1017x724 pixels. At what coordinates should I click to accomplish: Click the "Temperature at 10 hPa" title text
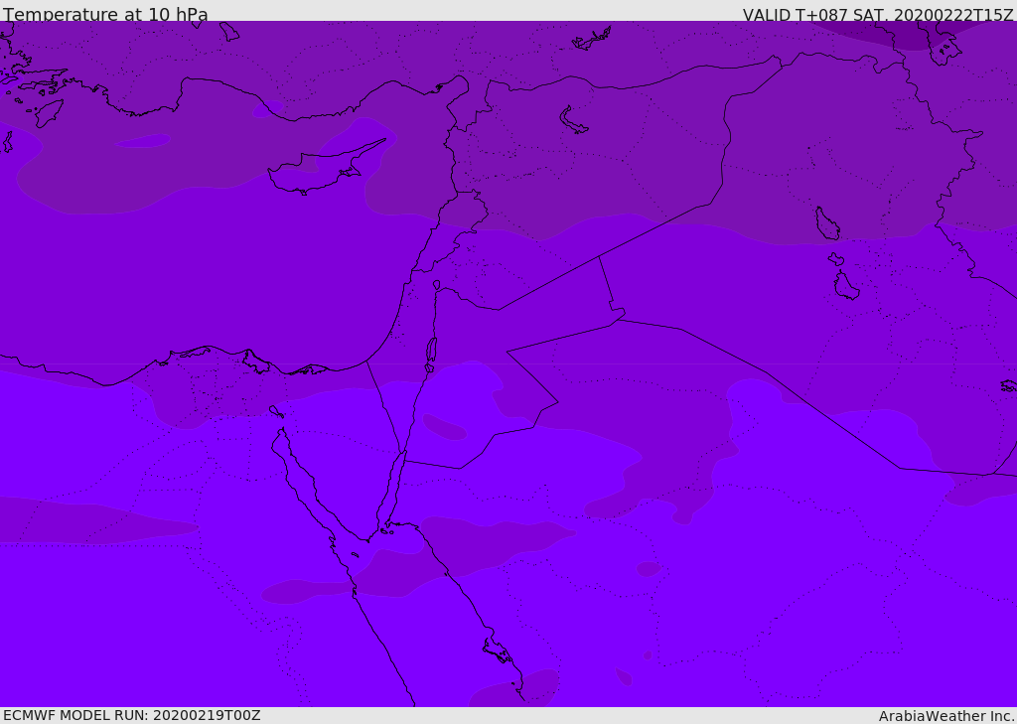pos(105,14)
